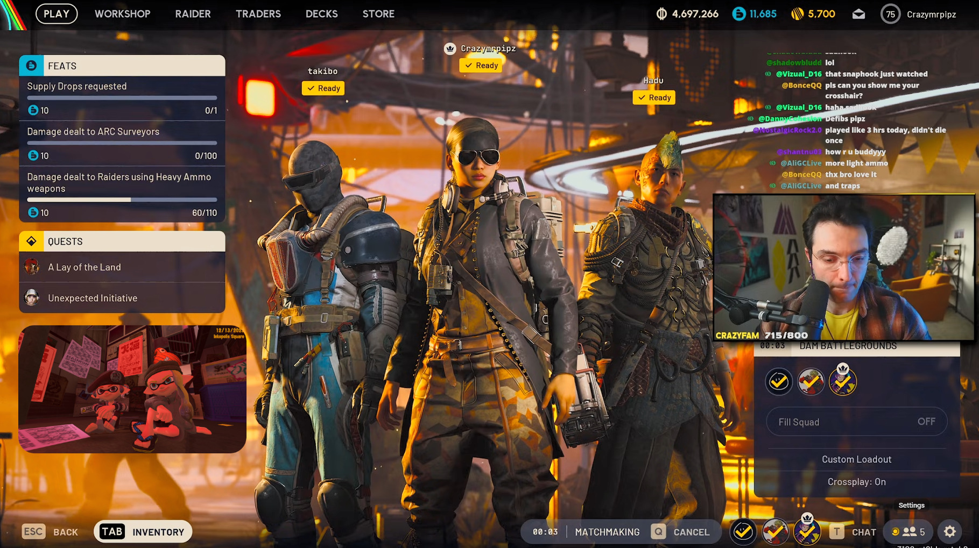Viewport: 979px width, 548px height.
Task: Click the Ready badge under Crazymrpipz's nameplate
Action: (481, 66)
